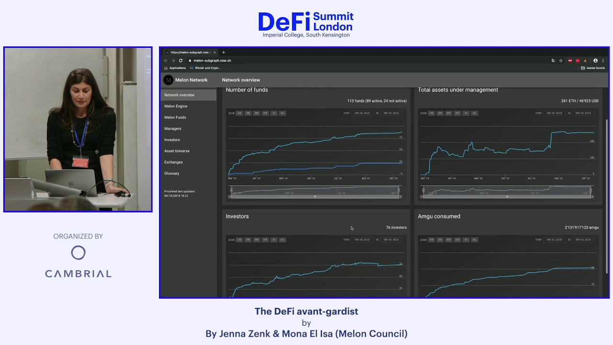Click the translate page icon in address bar

(553, 61)
